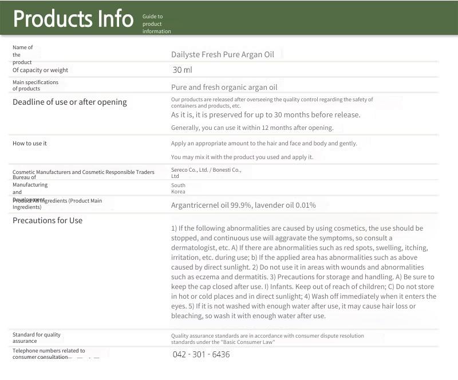Click the 'Standard for quality assurance' label
The image size is (458, 380).
37,338
